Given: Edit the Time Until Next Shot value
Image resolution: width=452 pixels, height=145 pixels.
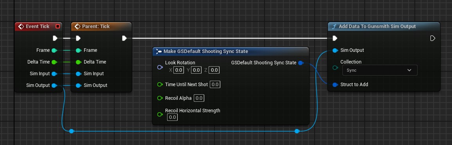Looking at the screenshot, I should tap(215, 85).
